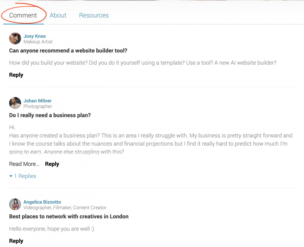Reply to Johan Milner's business plan comment

pyautogui.click(x=52, y=164)
